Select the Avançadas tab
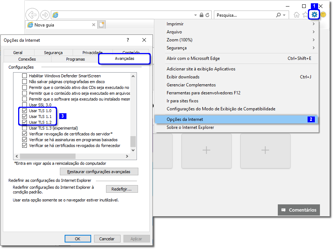The width and height of the screenshot is (333, 249). (125, 58)
